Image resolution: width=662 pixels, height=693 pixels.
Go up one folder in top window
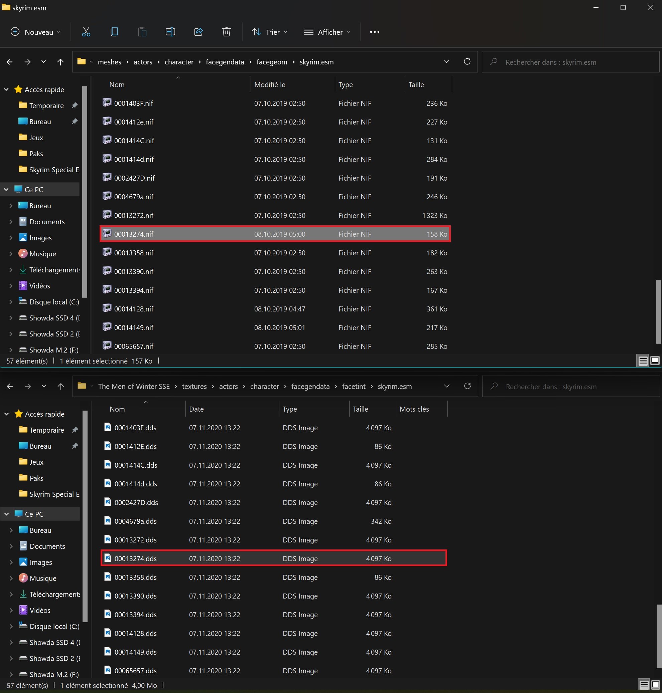pyautogui.click(x=60, y=62)
